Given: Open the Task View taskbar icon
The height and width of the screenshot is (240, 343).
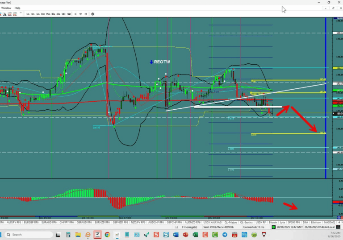Looking at the screenshot, I should (58, 235).
